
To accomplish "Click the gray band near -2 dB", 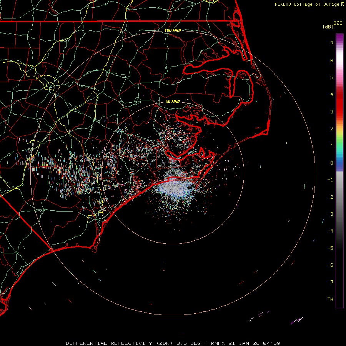I will (x=339, y=197).
